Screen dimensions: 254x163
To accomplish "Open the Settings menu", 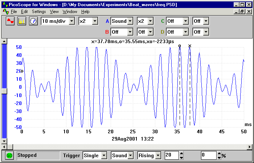I will pyautogui.click(x=39, y=12).
